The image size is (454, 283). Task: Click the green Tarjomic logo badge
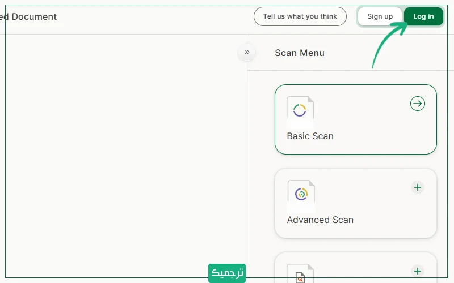point(226,273)
